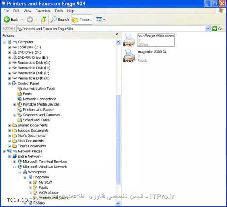Click the magicolor 2300 DL label
This screenshot has height=207, width=227.
click(x=152, y=52)
